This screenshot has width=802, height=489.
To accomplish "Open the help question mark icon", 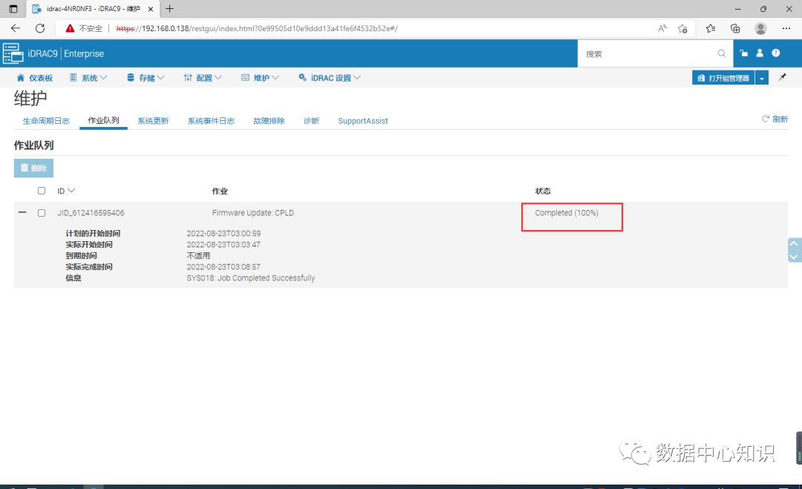I will coord(775,53).
